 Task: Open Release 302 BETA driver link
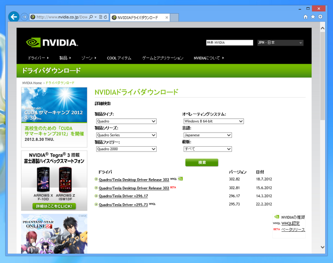point(134,188)
